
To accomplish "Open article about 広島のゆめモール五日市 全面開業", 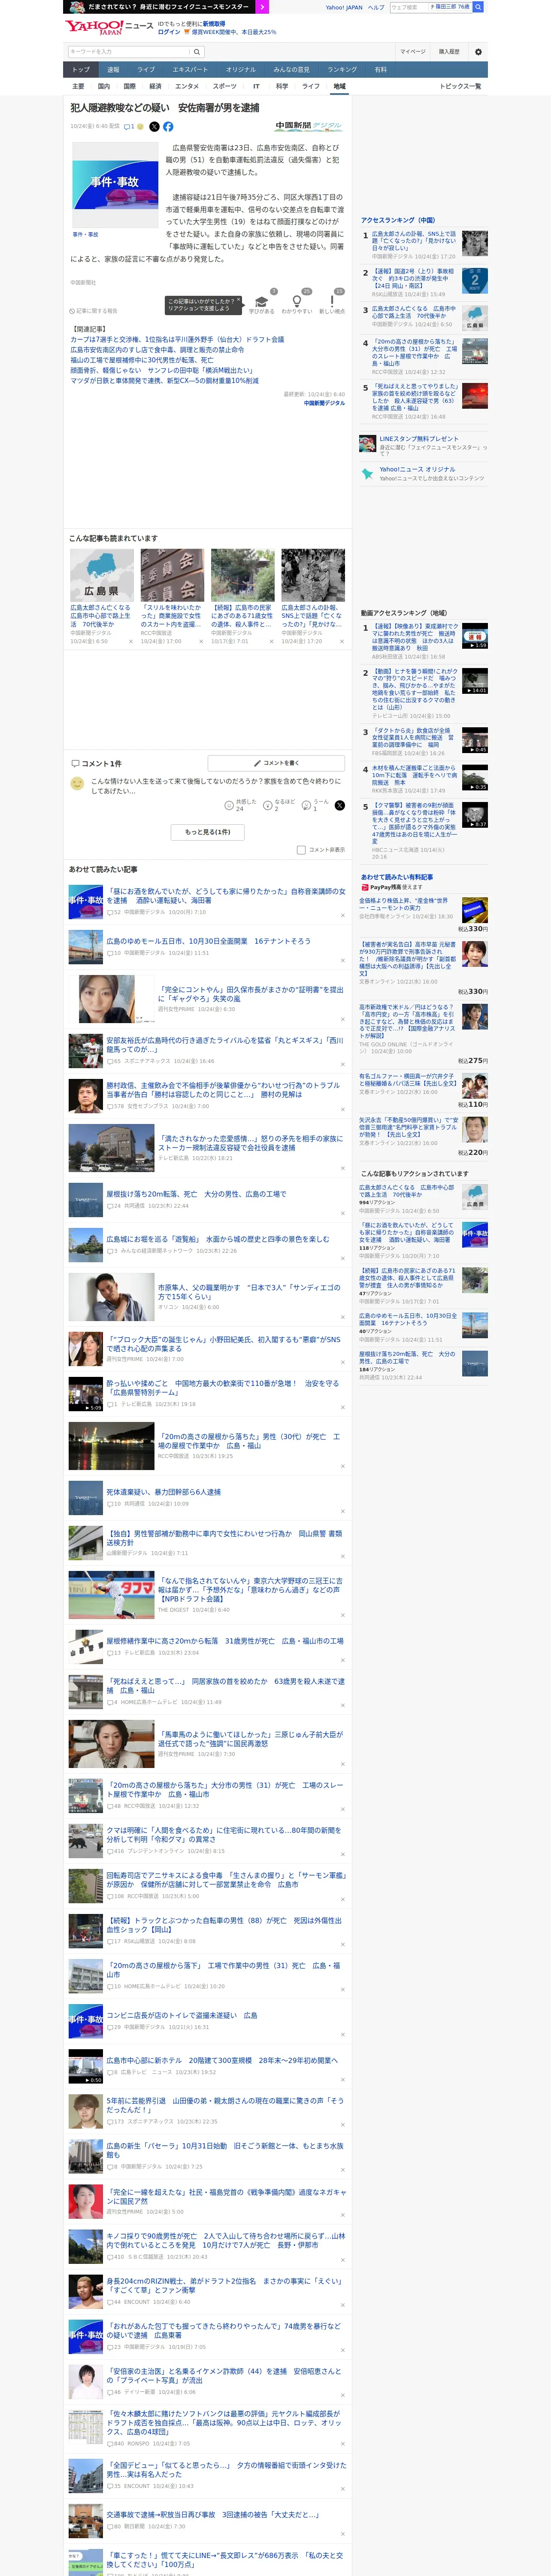I will click(208, 941).
